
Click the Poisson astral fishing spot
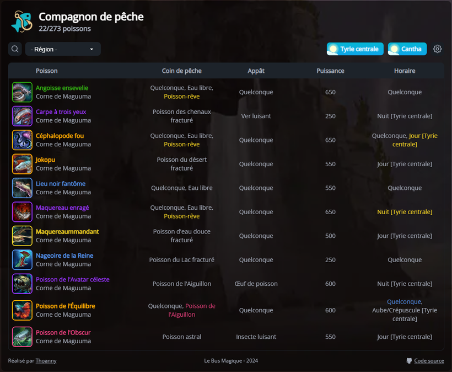[181, 337]
